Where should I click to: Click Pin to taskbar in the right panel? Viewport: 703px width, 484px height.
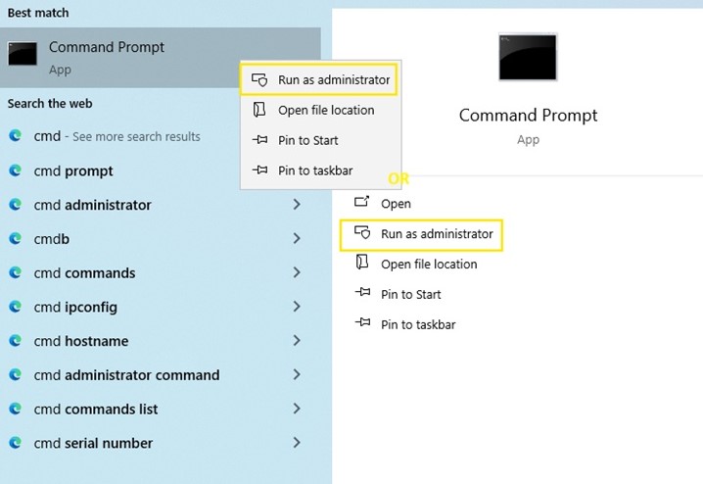(x=418, y=324)
